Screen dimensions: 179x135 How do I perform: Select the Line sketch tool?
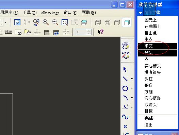125,79
